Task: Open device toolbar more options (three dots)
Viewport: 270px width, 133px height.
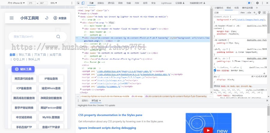Action: tap(72, 3)
